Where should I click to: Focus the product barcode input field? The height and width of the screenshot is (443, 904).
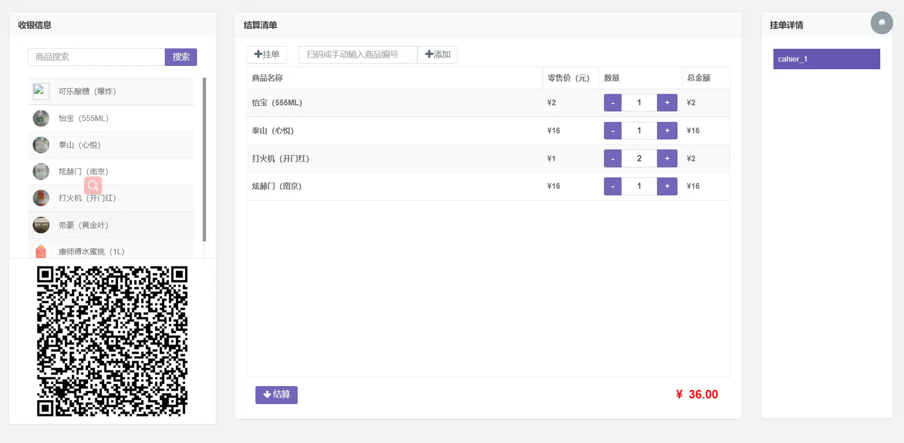pos(358,55)
